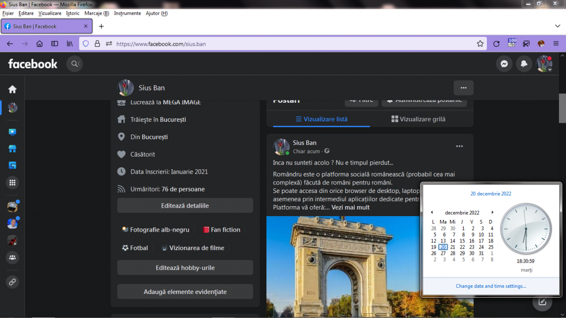Go to Facebook Home icon
The image size is (566, 318).
click(12, 89)
